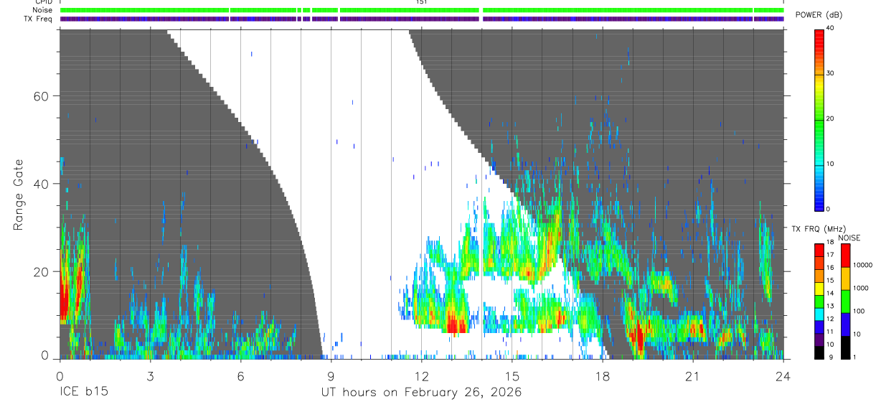Image resolution: width=881 pixels, height=407 pixels.
Task: Click the 10000 label on NOISE scale
Action: [862, 265]
